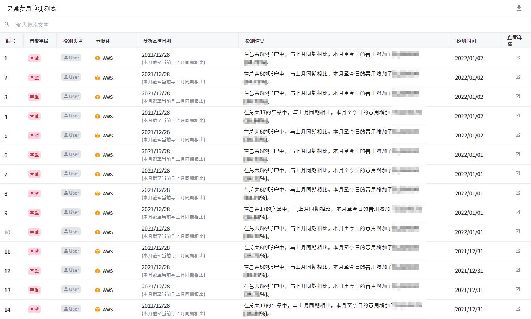Click the 严重 badge in row 3
This screenshot has width=531, height=319.
(x=34, y=97)
